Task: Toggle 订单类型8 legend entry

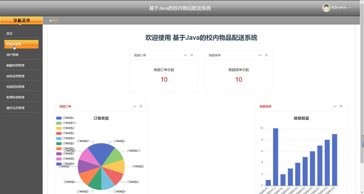Action: click(65, 159)
